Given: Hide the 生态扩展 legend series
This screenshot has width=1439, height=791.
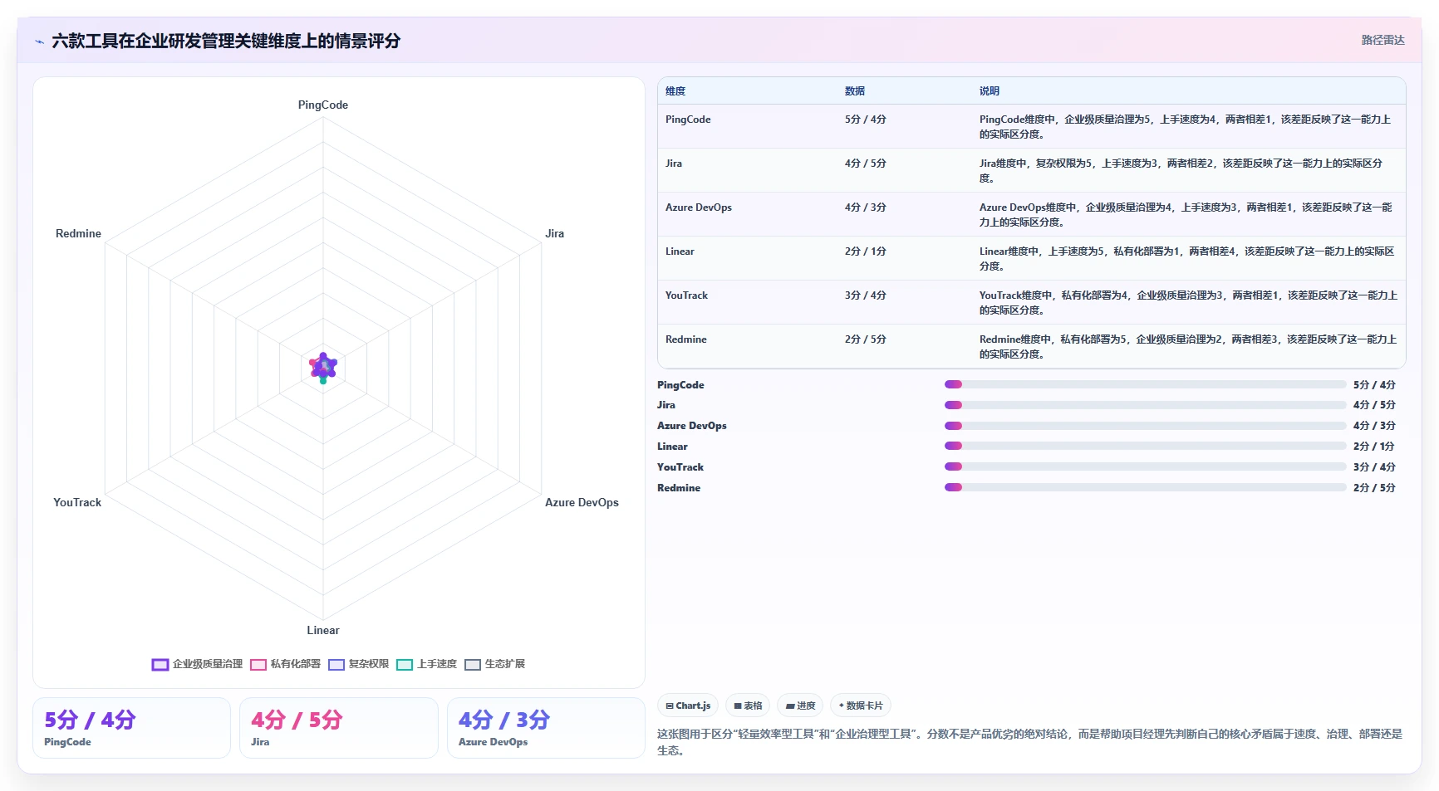Looking at the screenshot, I should [x=494, y=664].
